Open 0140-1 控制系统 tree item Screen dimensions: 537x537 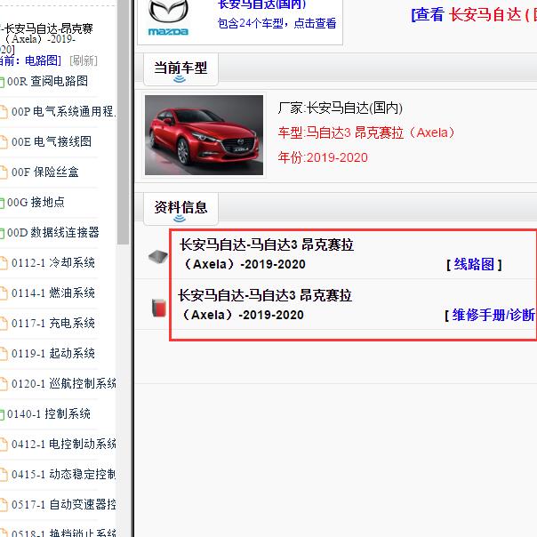pos(49,413)
